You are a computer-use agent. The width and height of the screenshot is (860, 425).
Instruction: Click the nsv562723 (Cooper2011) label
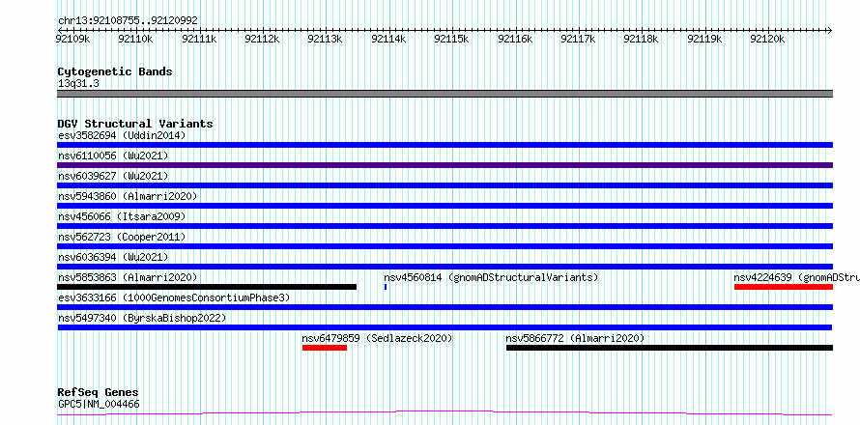tap(122, 237)
